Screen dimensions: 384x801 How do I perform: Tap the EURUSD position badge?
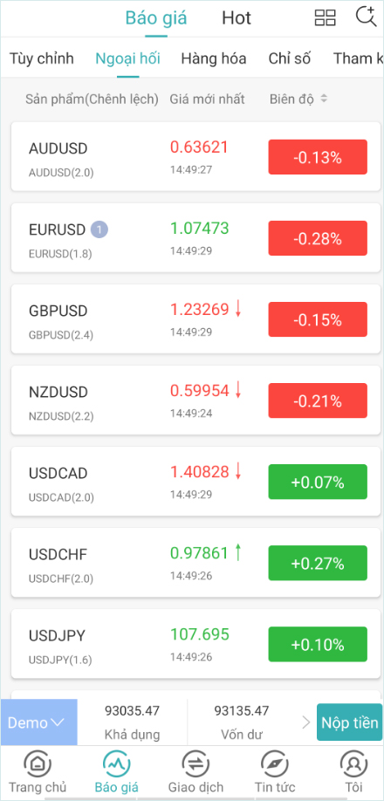pyautogui.click(x=99, y=229)
